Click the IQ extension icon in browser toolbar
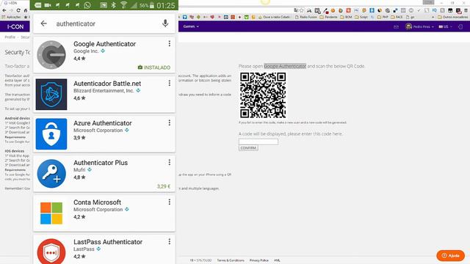Image resolution: width=470 pixels, height=264 pixels. click(434, 10)
